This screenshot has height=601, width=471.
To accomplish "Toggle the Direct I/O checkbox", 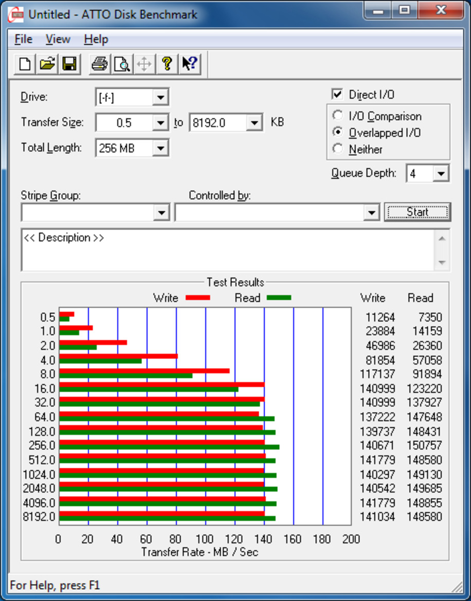I will [337, 94].
